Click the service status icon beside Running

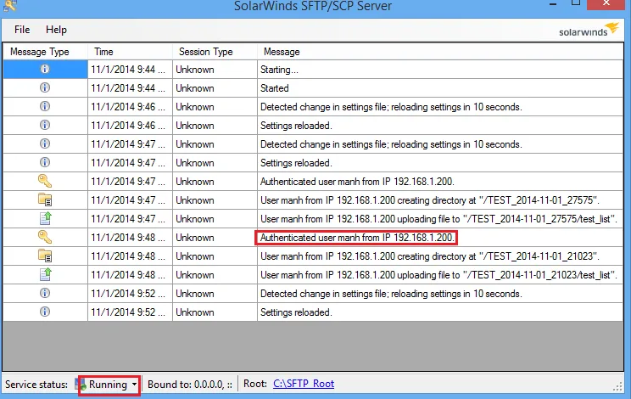tap(81, 385)
